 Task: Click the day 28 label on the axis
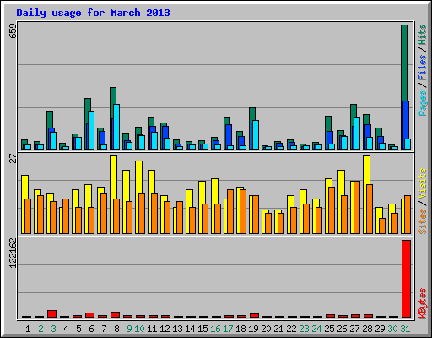coord(367,329)
